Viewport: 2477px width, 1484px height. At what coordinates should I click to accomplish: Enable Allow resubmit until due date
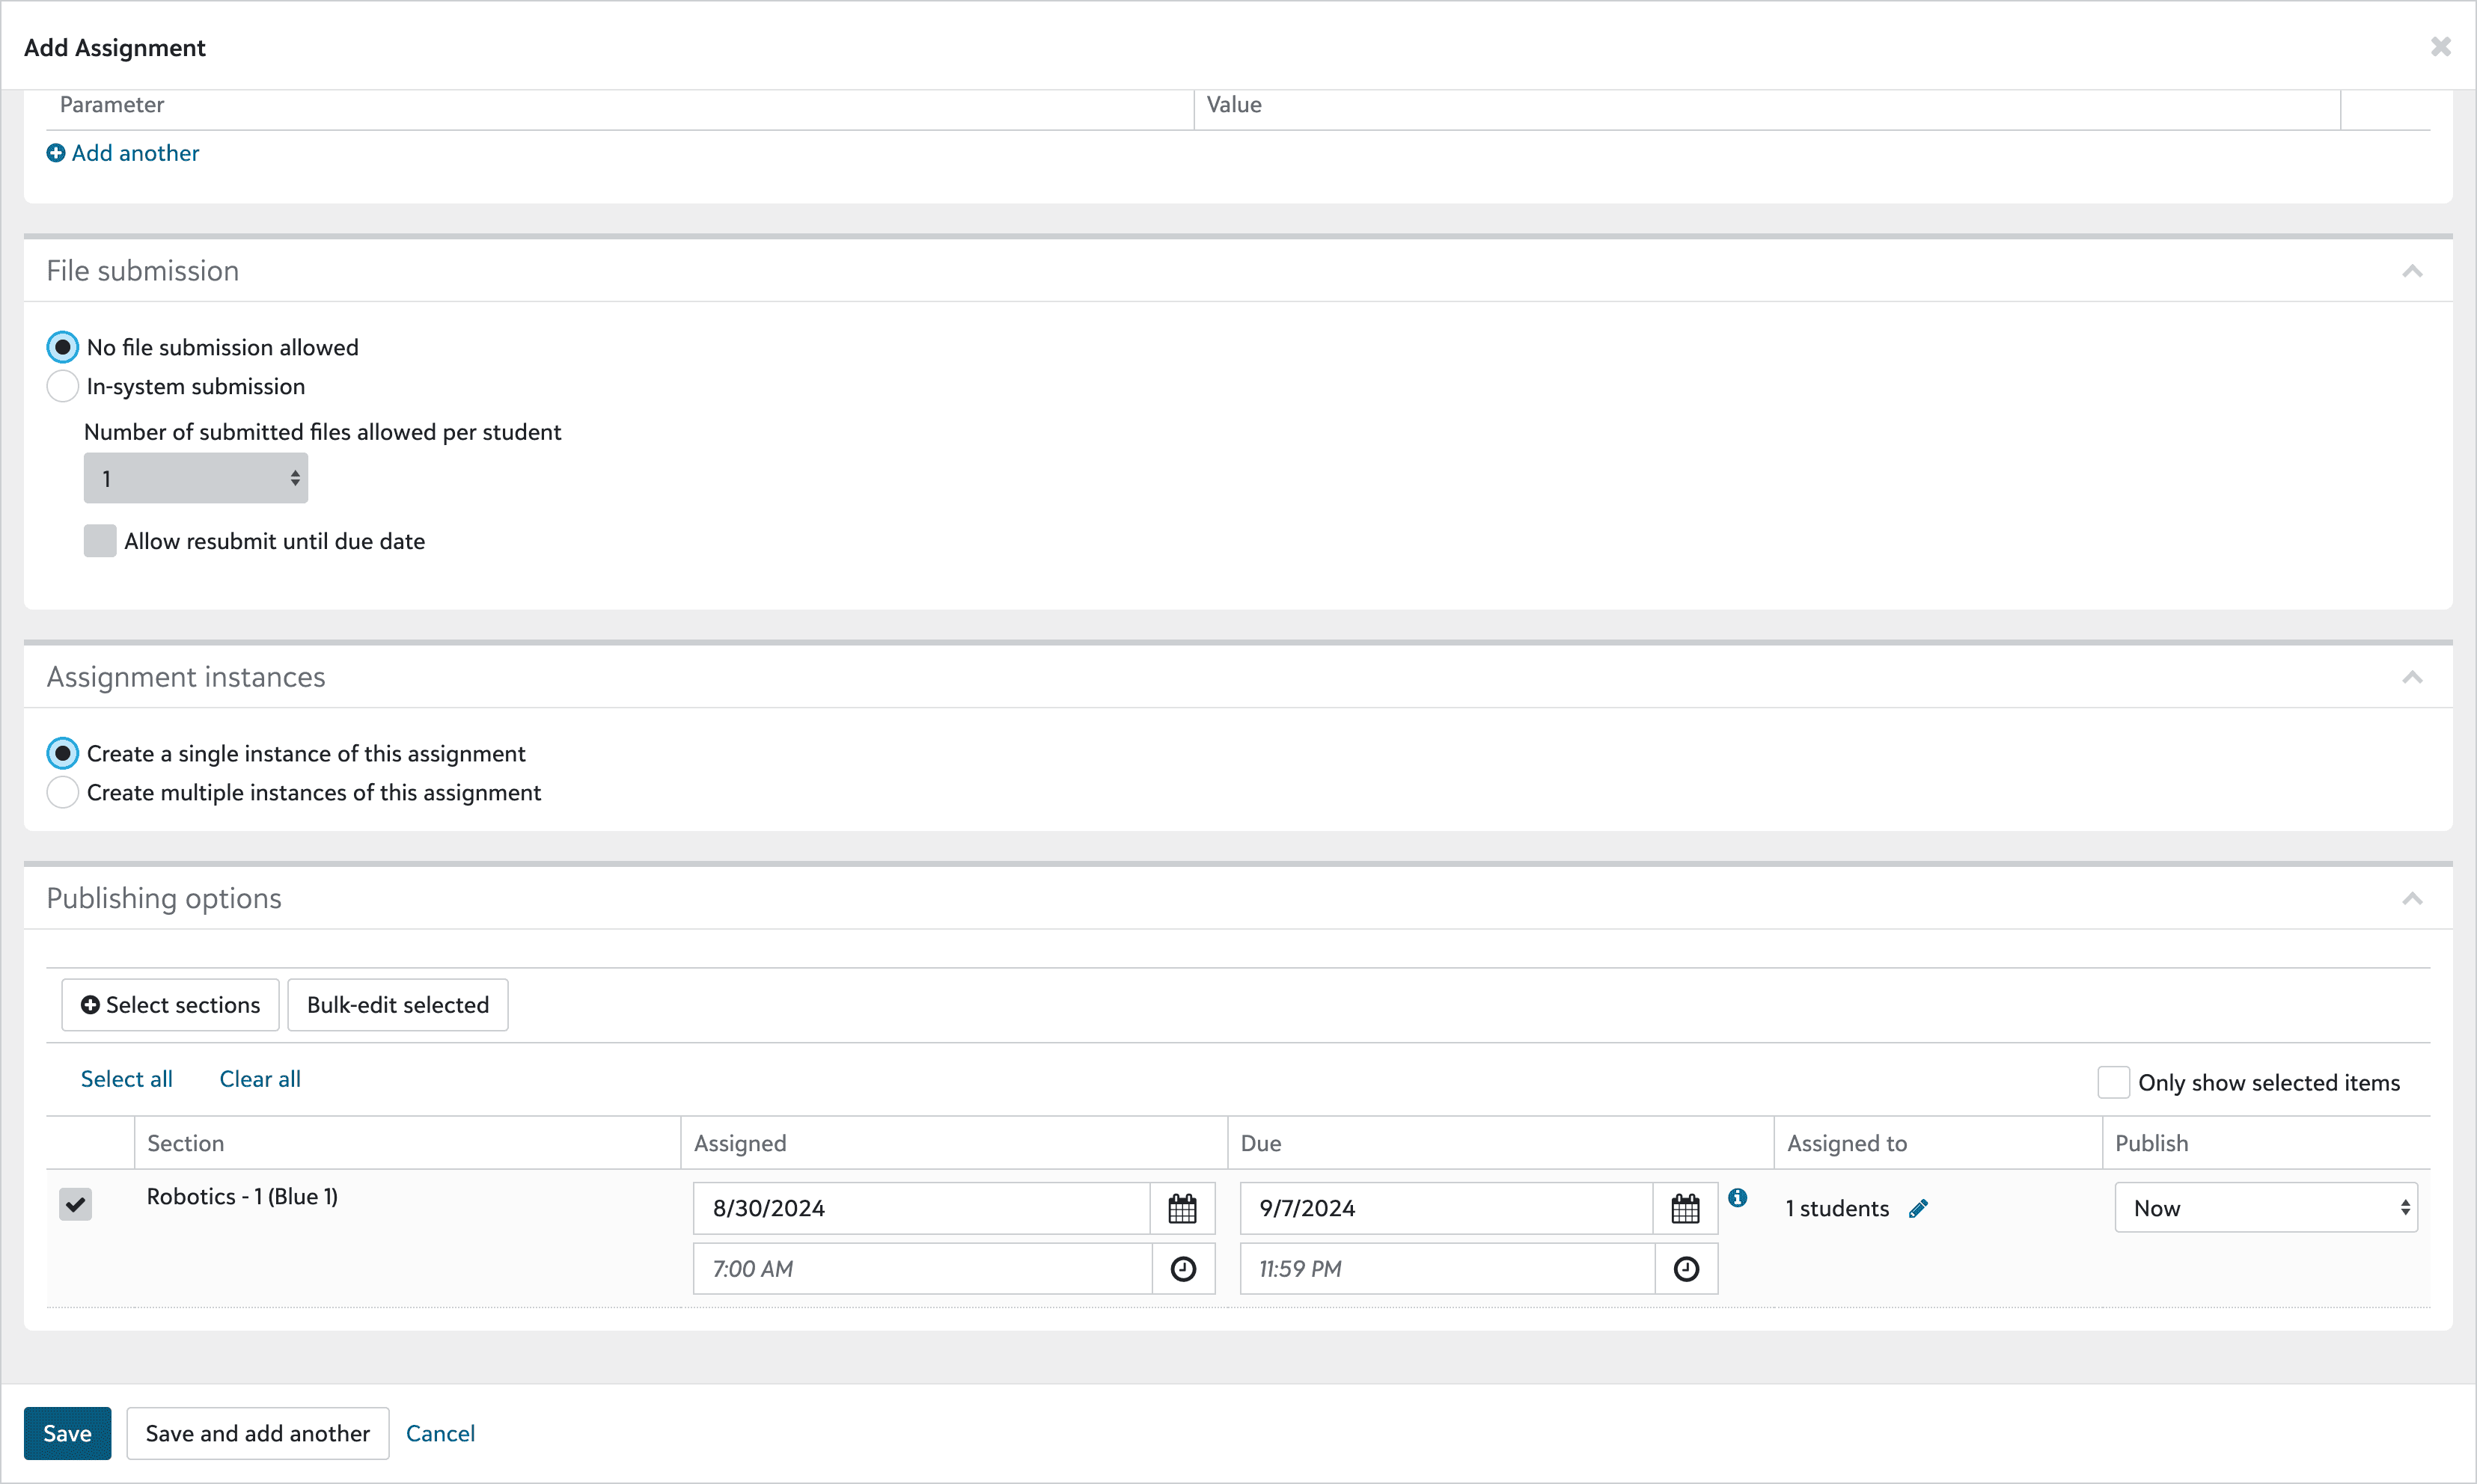click(x=100, y=541)
